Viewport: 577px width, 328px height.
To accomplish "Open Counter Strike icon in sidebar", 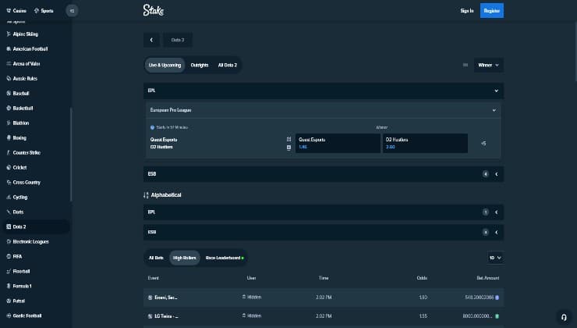I will 9,152.
